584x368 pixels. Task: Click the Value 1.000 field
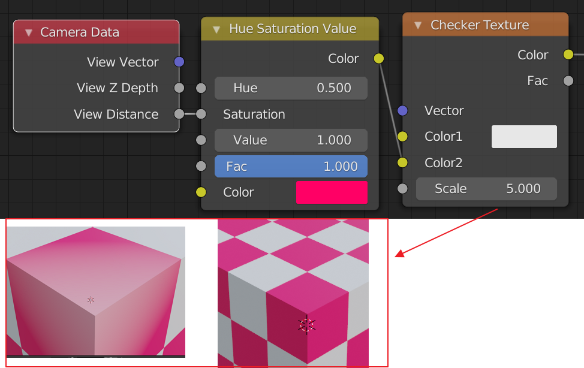tap(291, 140)
